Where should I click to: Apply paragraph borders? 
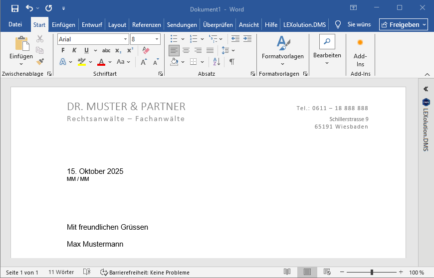pos(193,62)
